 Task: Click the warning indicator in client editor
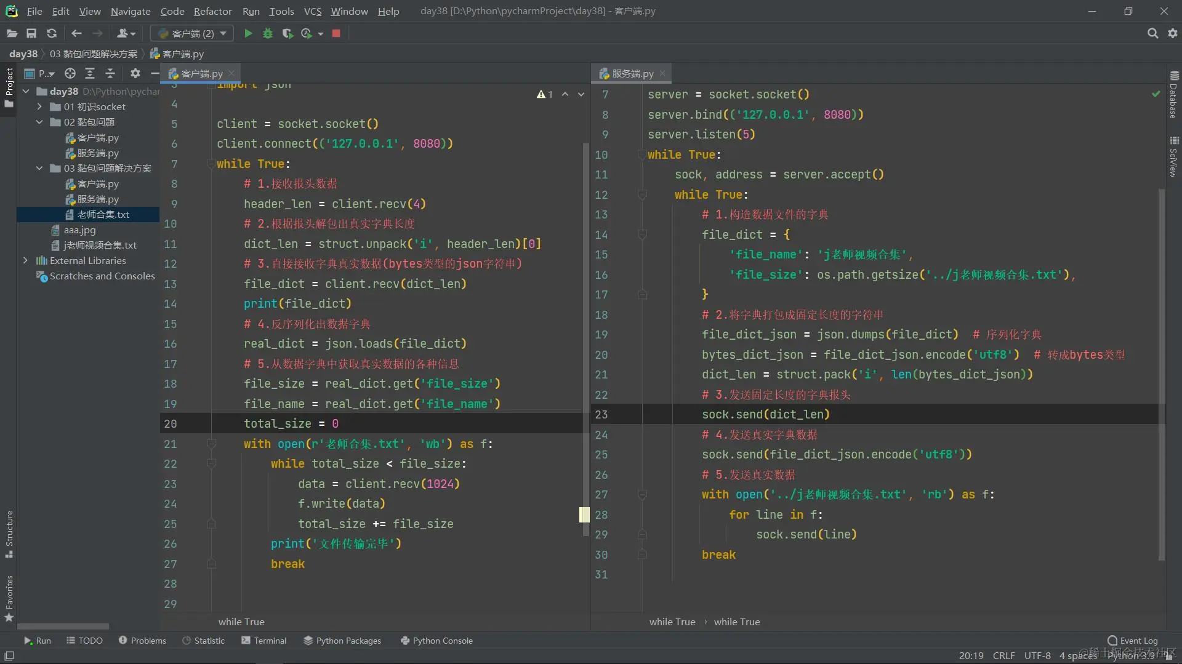545,94
